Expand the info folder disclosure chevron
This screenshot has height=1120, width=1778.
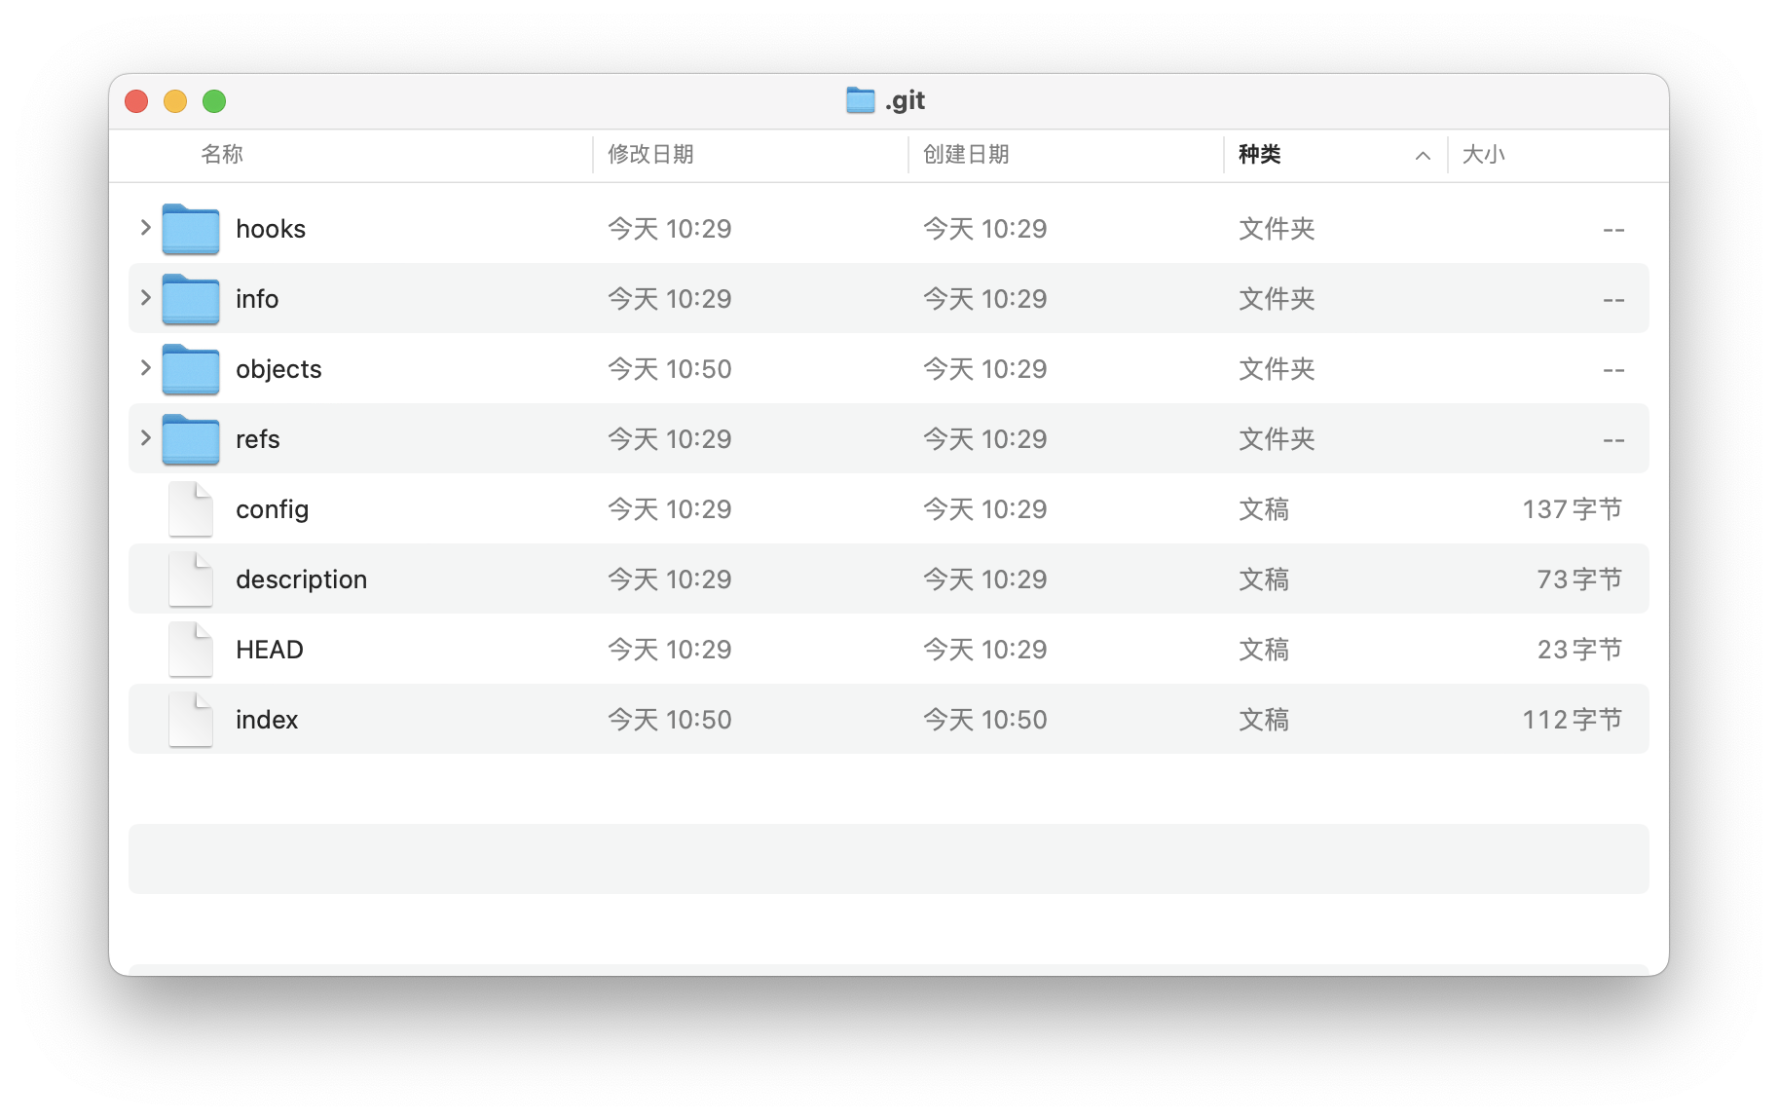tap(145, 298)
